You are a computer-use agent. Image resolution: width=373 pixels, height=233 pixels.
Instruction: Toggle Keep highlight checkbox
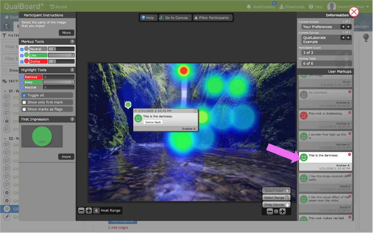22,82
